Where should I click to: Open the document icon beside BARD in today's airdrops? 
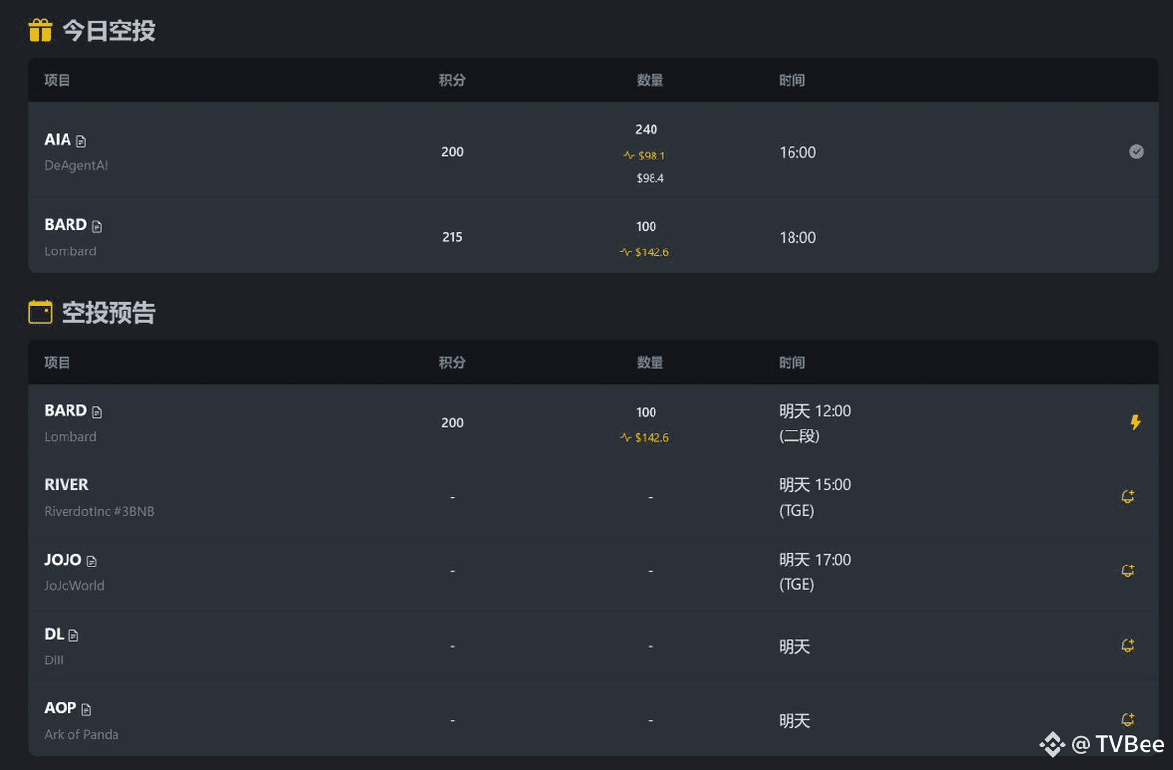(x=97, y=226)
